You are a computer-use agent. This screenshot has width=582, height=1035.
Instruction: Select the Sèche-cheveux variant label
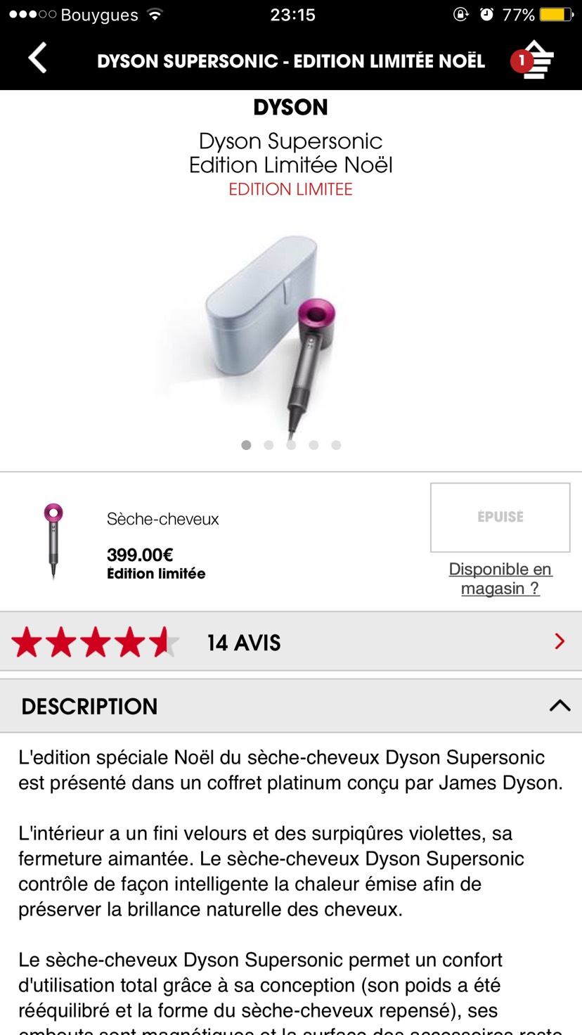(163, 520)
